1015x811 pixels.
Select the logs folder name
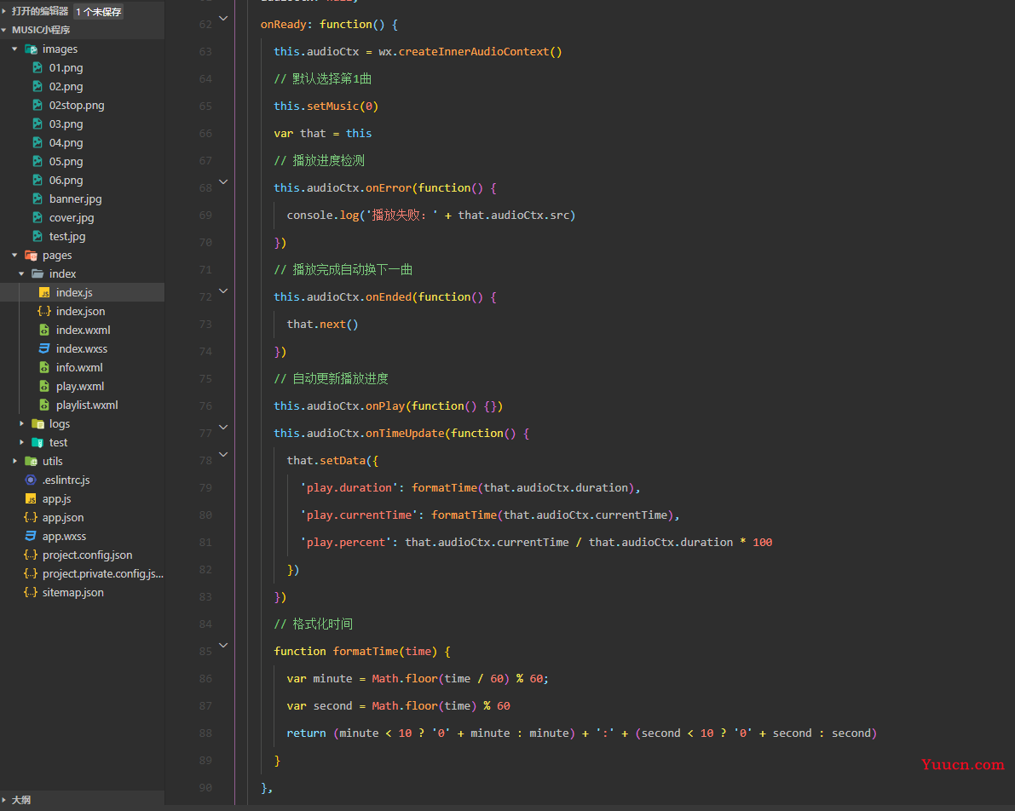click(60, 424)
